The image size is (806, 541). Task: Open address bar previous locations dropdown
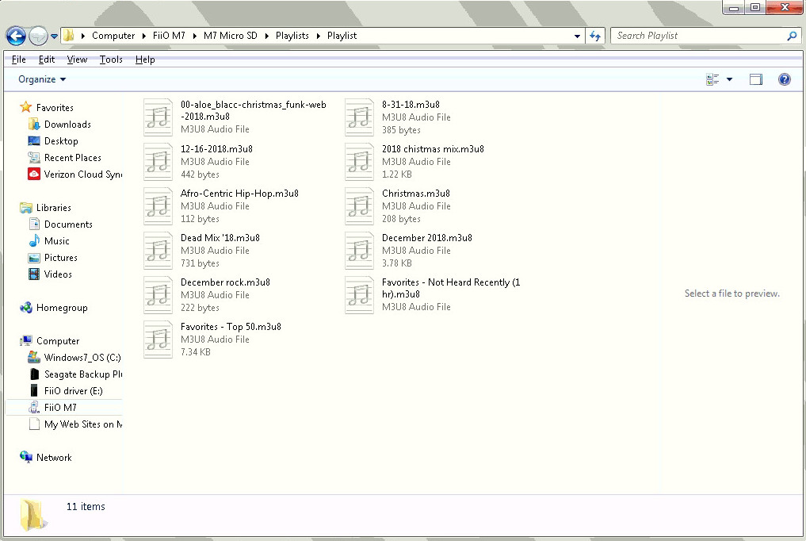click(x=577, y=36)
